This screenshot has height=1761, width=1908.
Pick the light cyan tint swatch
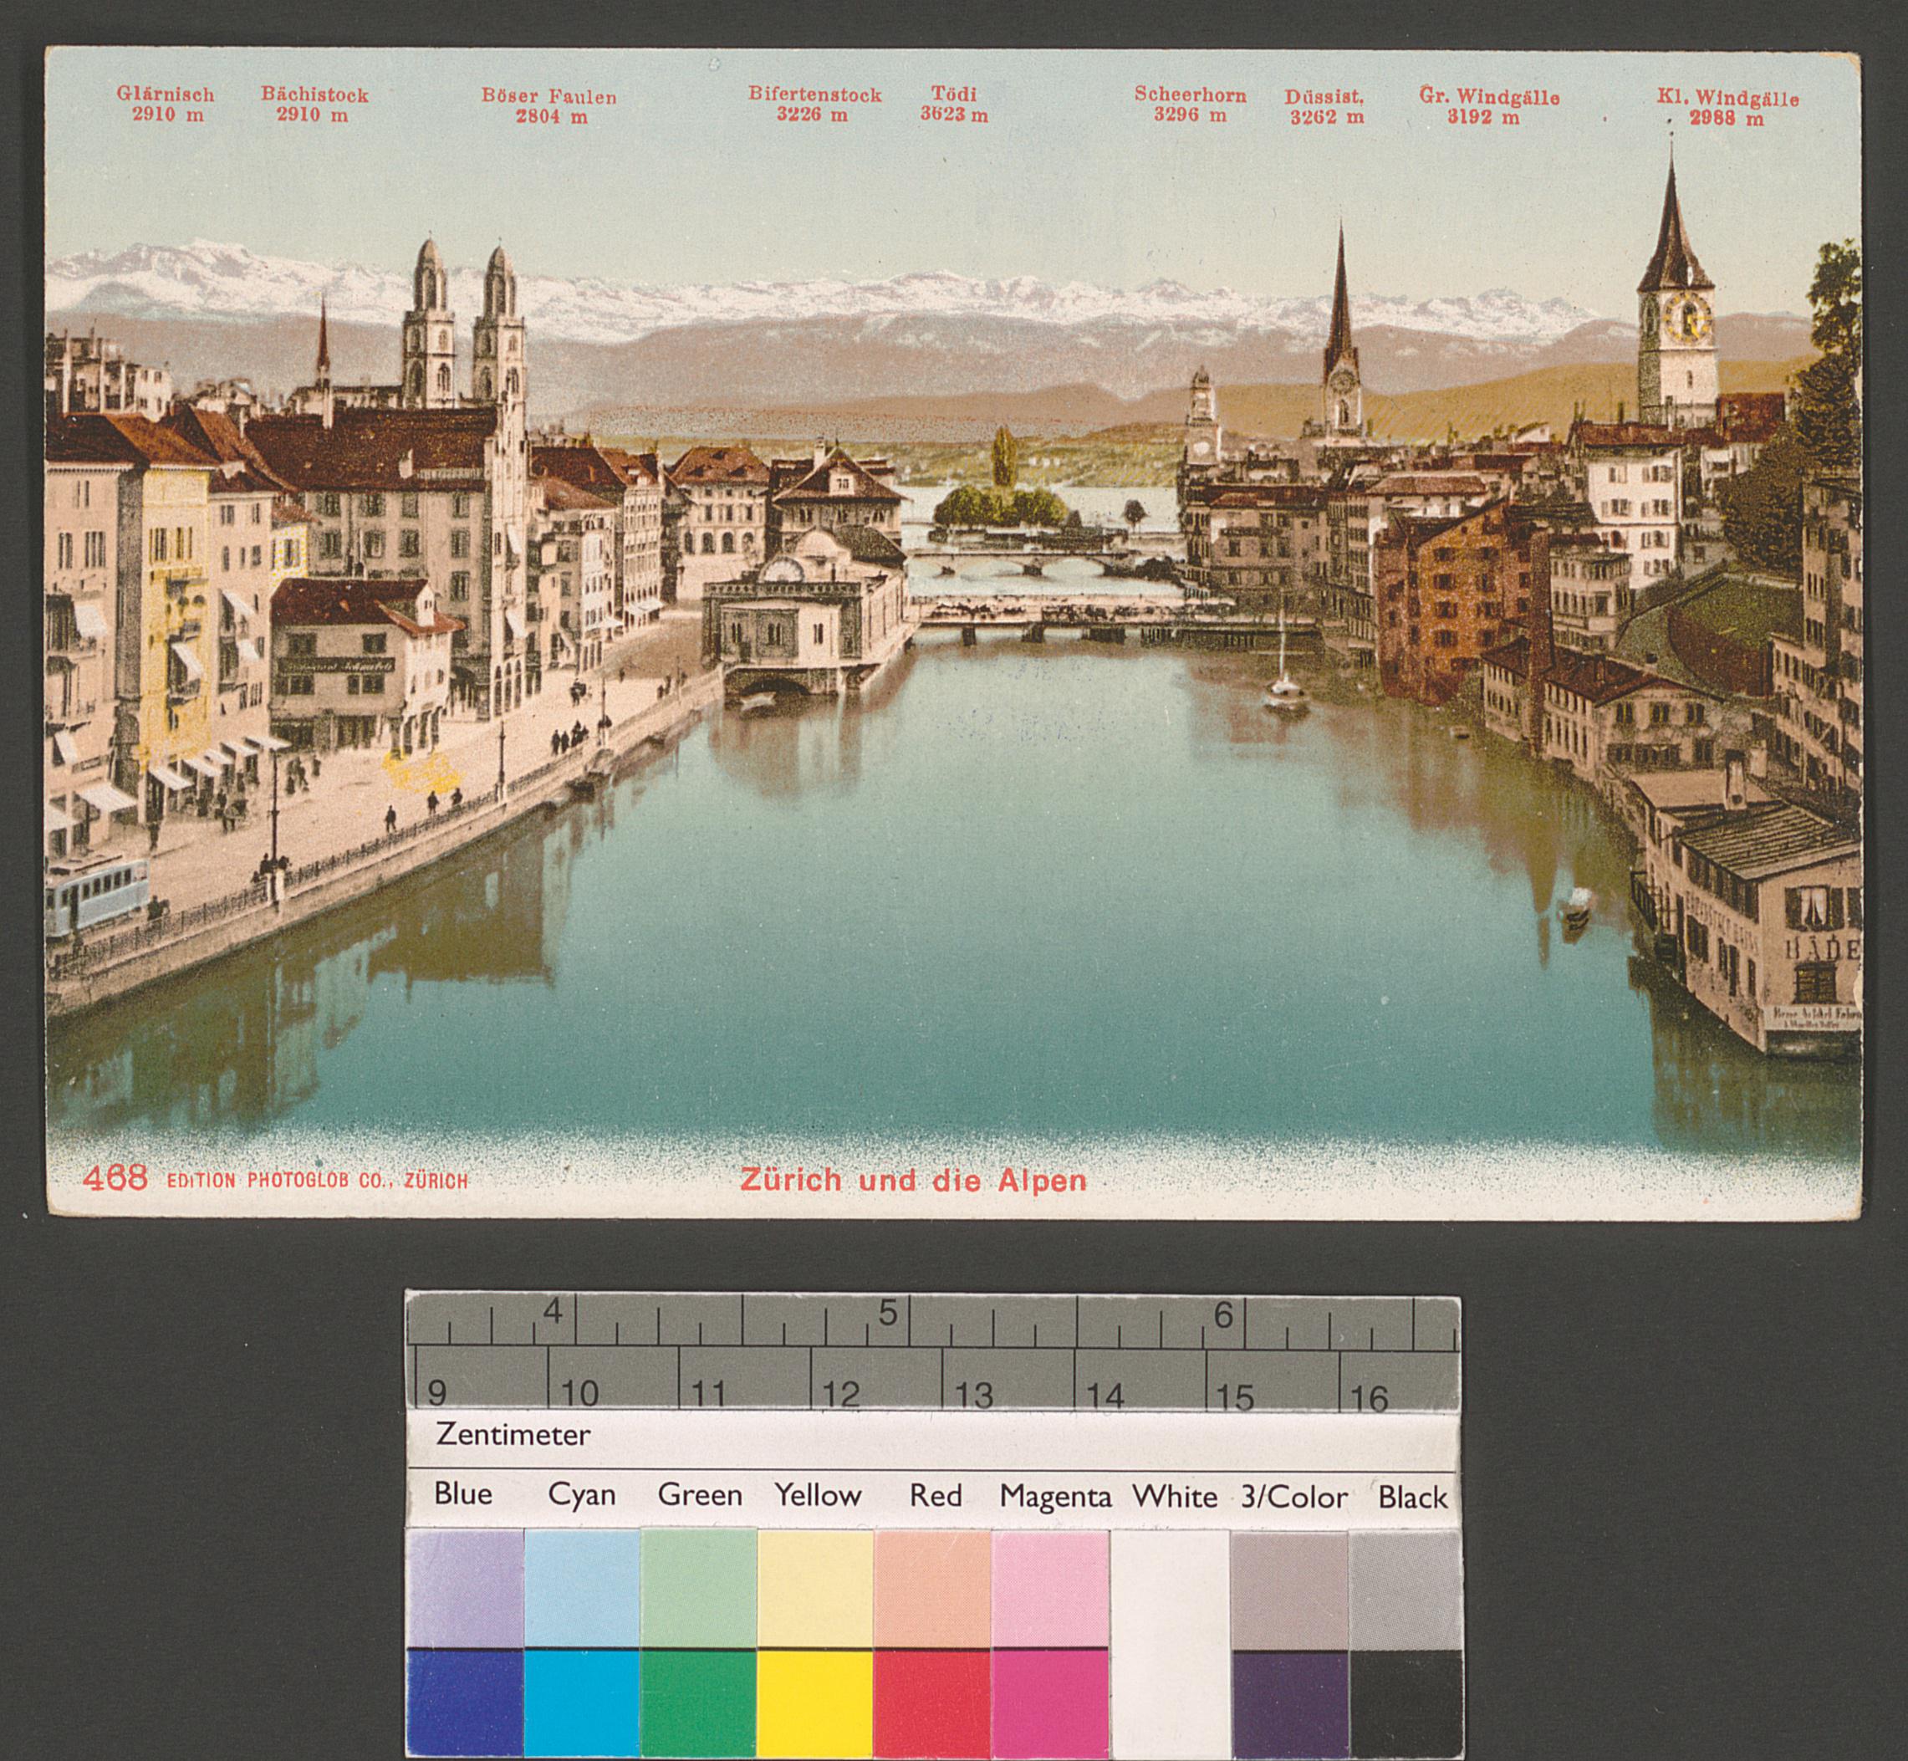582,1589
